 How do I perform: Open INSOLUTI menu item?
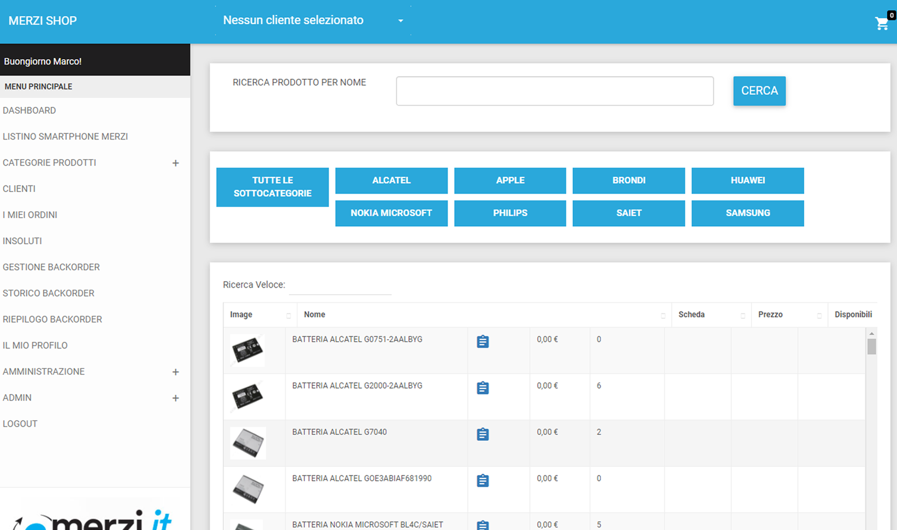(x=22, y=241)
